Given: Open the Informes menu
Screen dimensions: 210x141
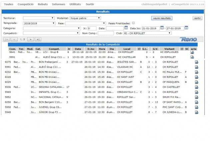Looking at the screenshot, I should 59,4.
